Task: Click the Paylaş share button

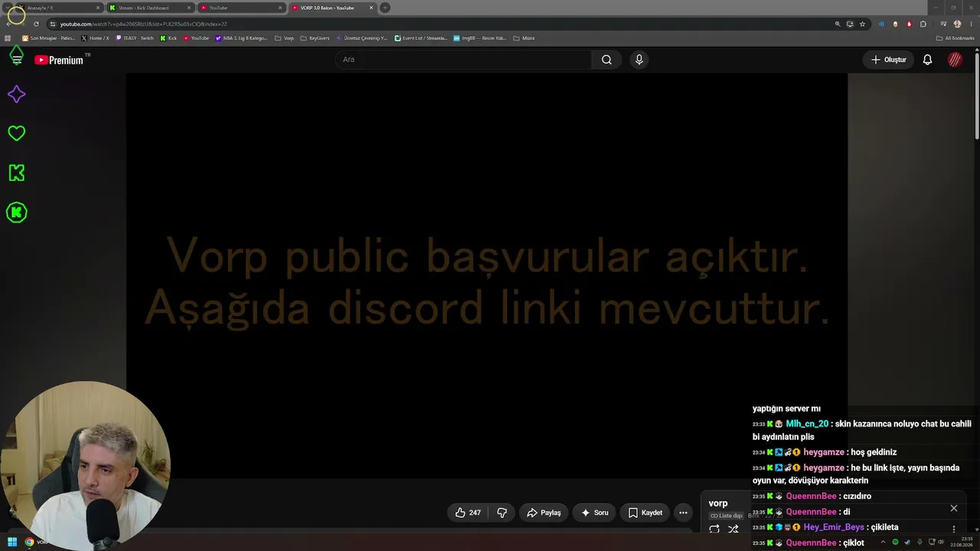Action: 544,513
